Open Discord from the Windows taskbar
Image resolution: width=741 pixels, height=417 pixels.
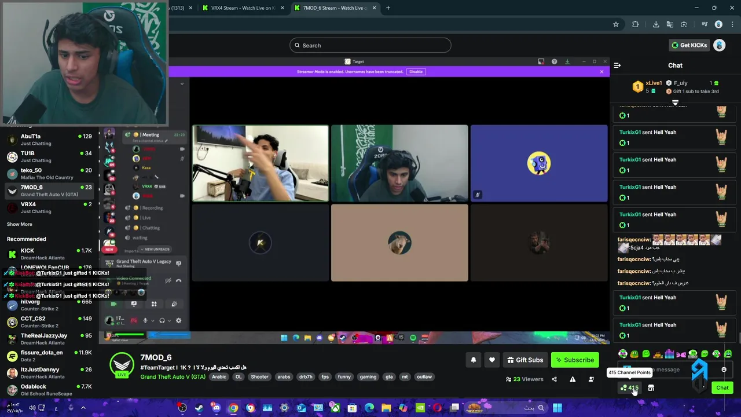[216, 408]
